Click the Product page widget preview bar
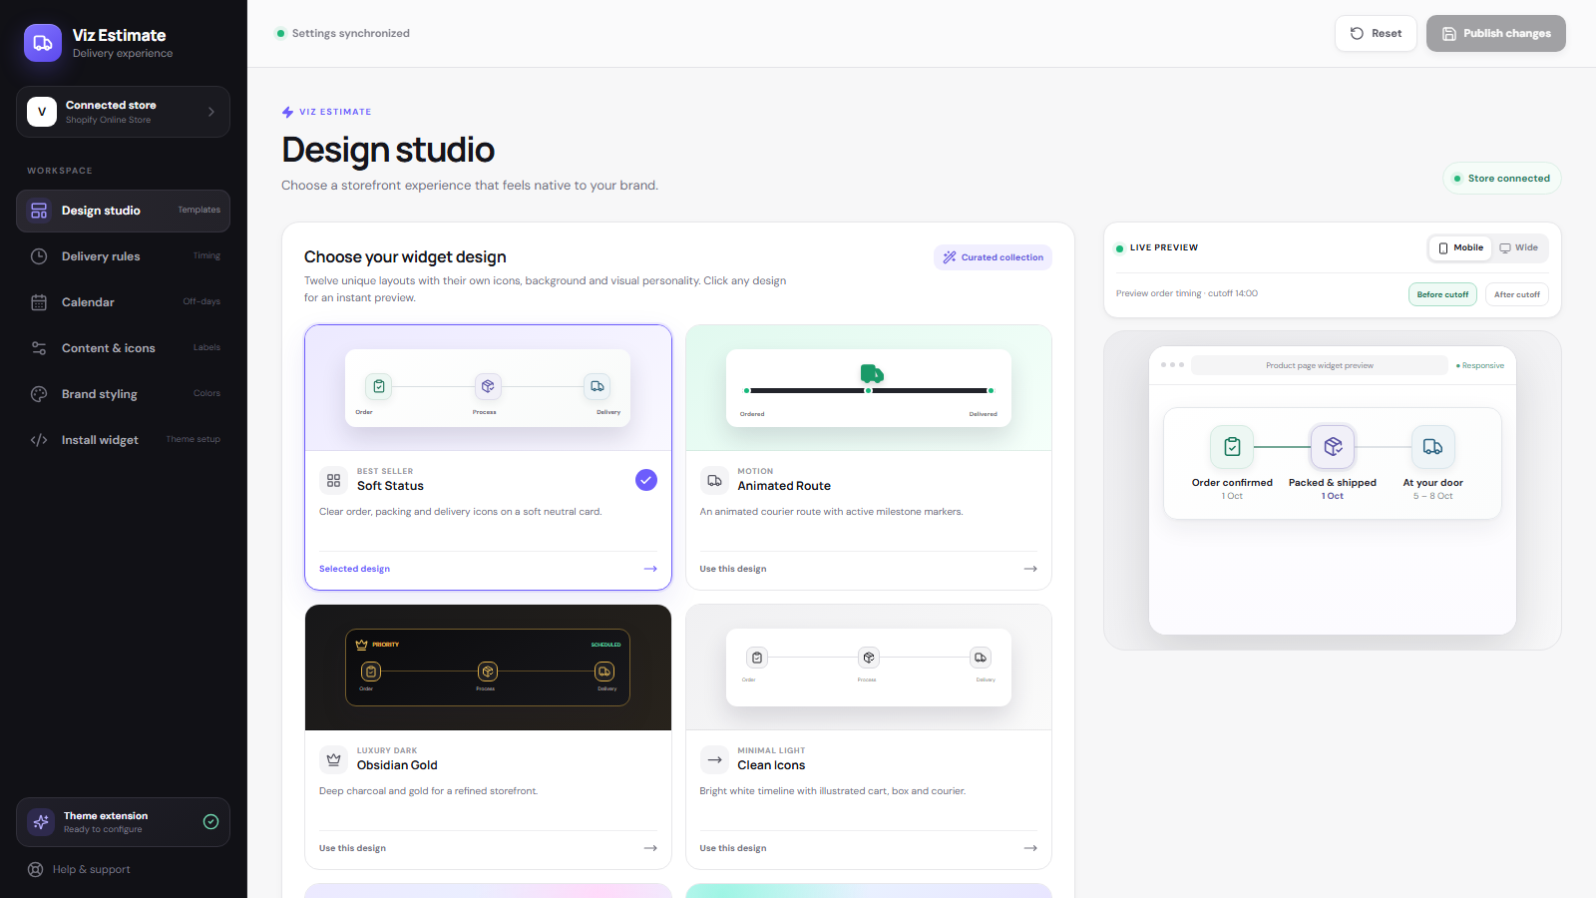The height and width of the screenshot is (898, 1596). click(1320, 365)
